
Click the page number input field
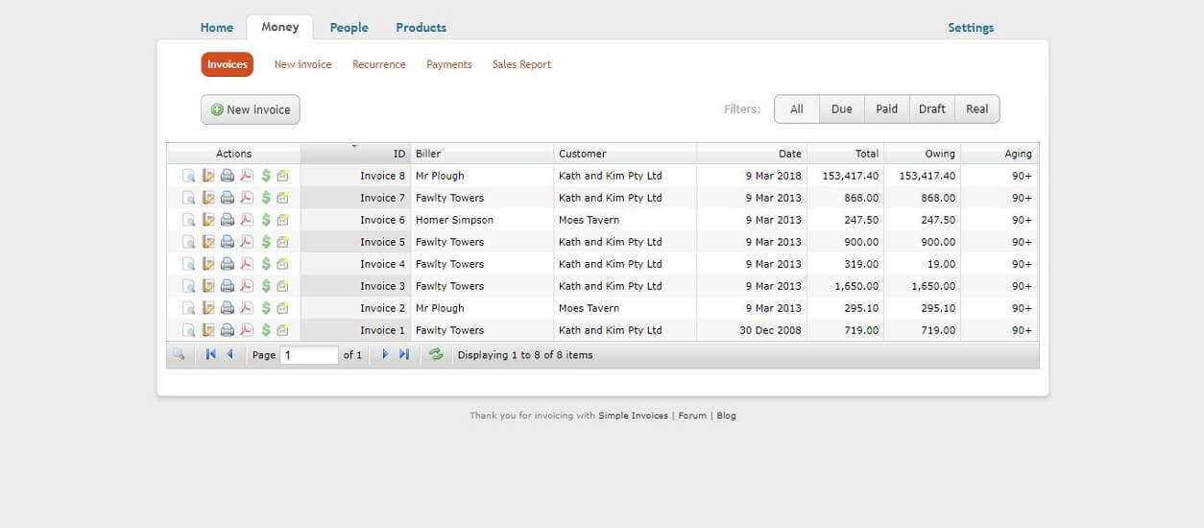[309, 355]
